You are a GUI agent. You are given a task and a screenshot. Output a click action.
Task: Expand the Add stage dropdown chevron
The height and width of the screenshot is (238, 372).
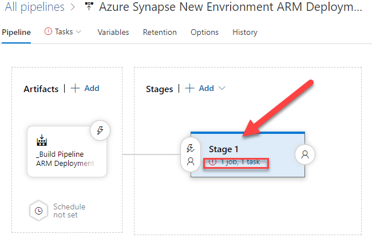point(223,88)
